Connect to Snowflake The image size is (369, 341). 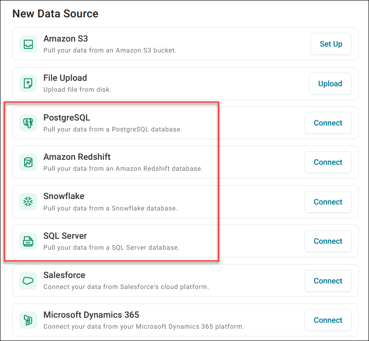(328, 202)
